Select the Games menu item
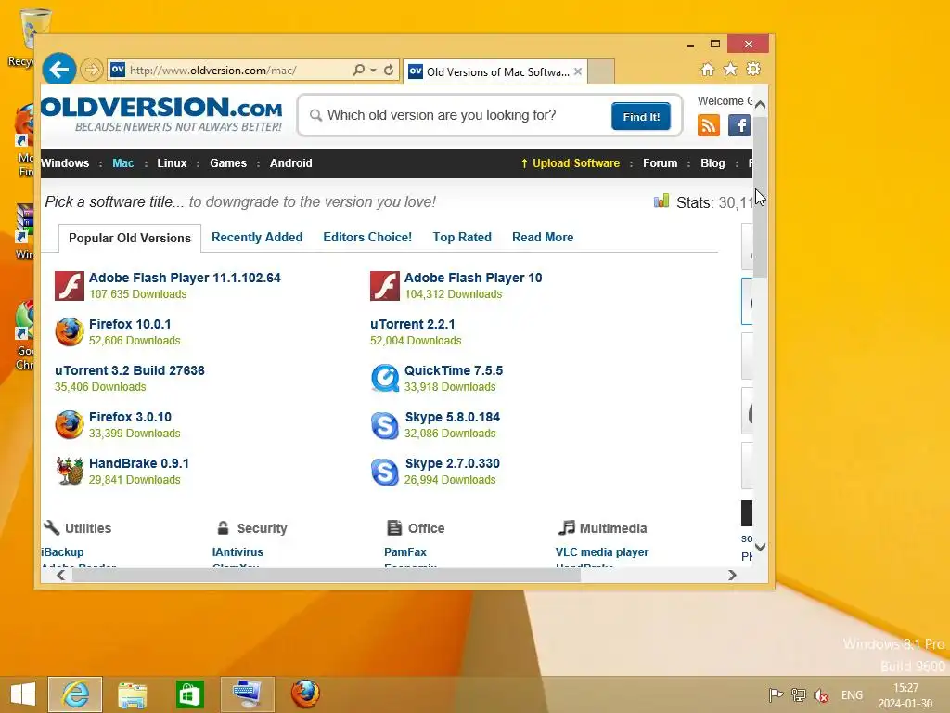The height and width of the screenshot is (713, 950). click(228, 163)
